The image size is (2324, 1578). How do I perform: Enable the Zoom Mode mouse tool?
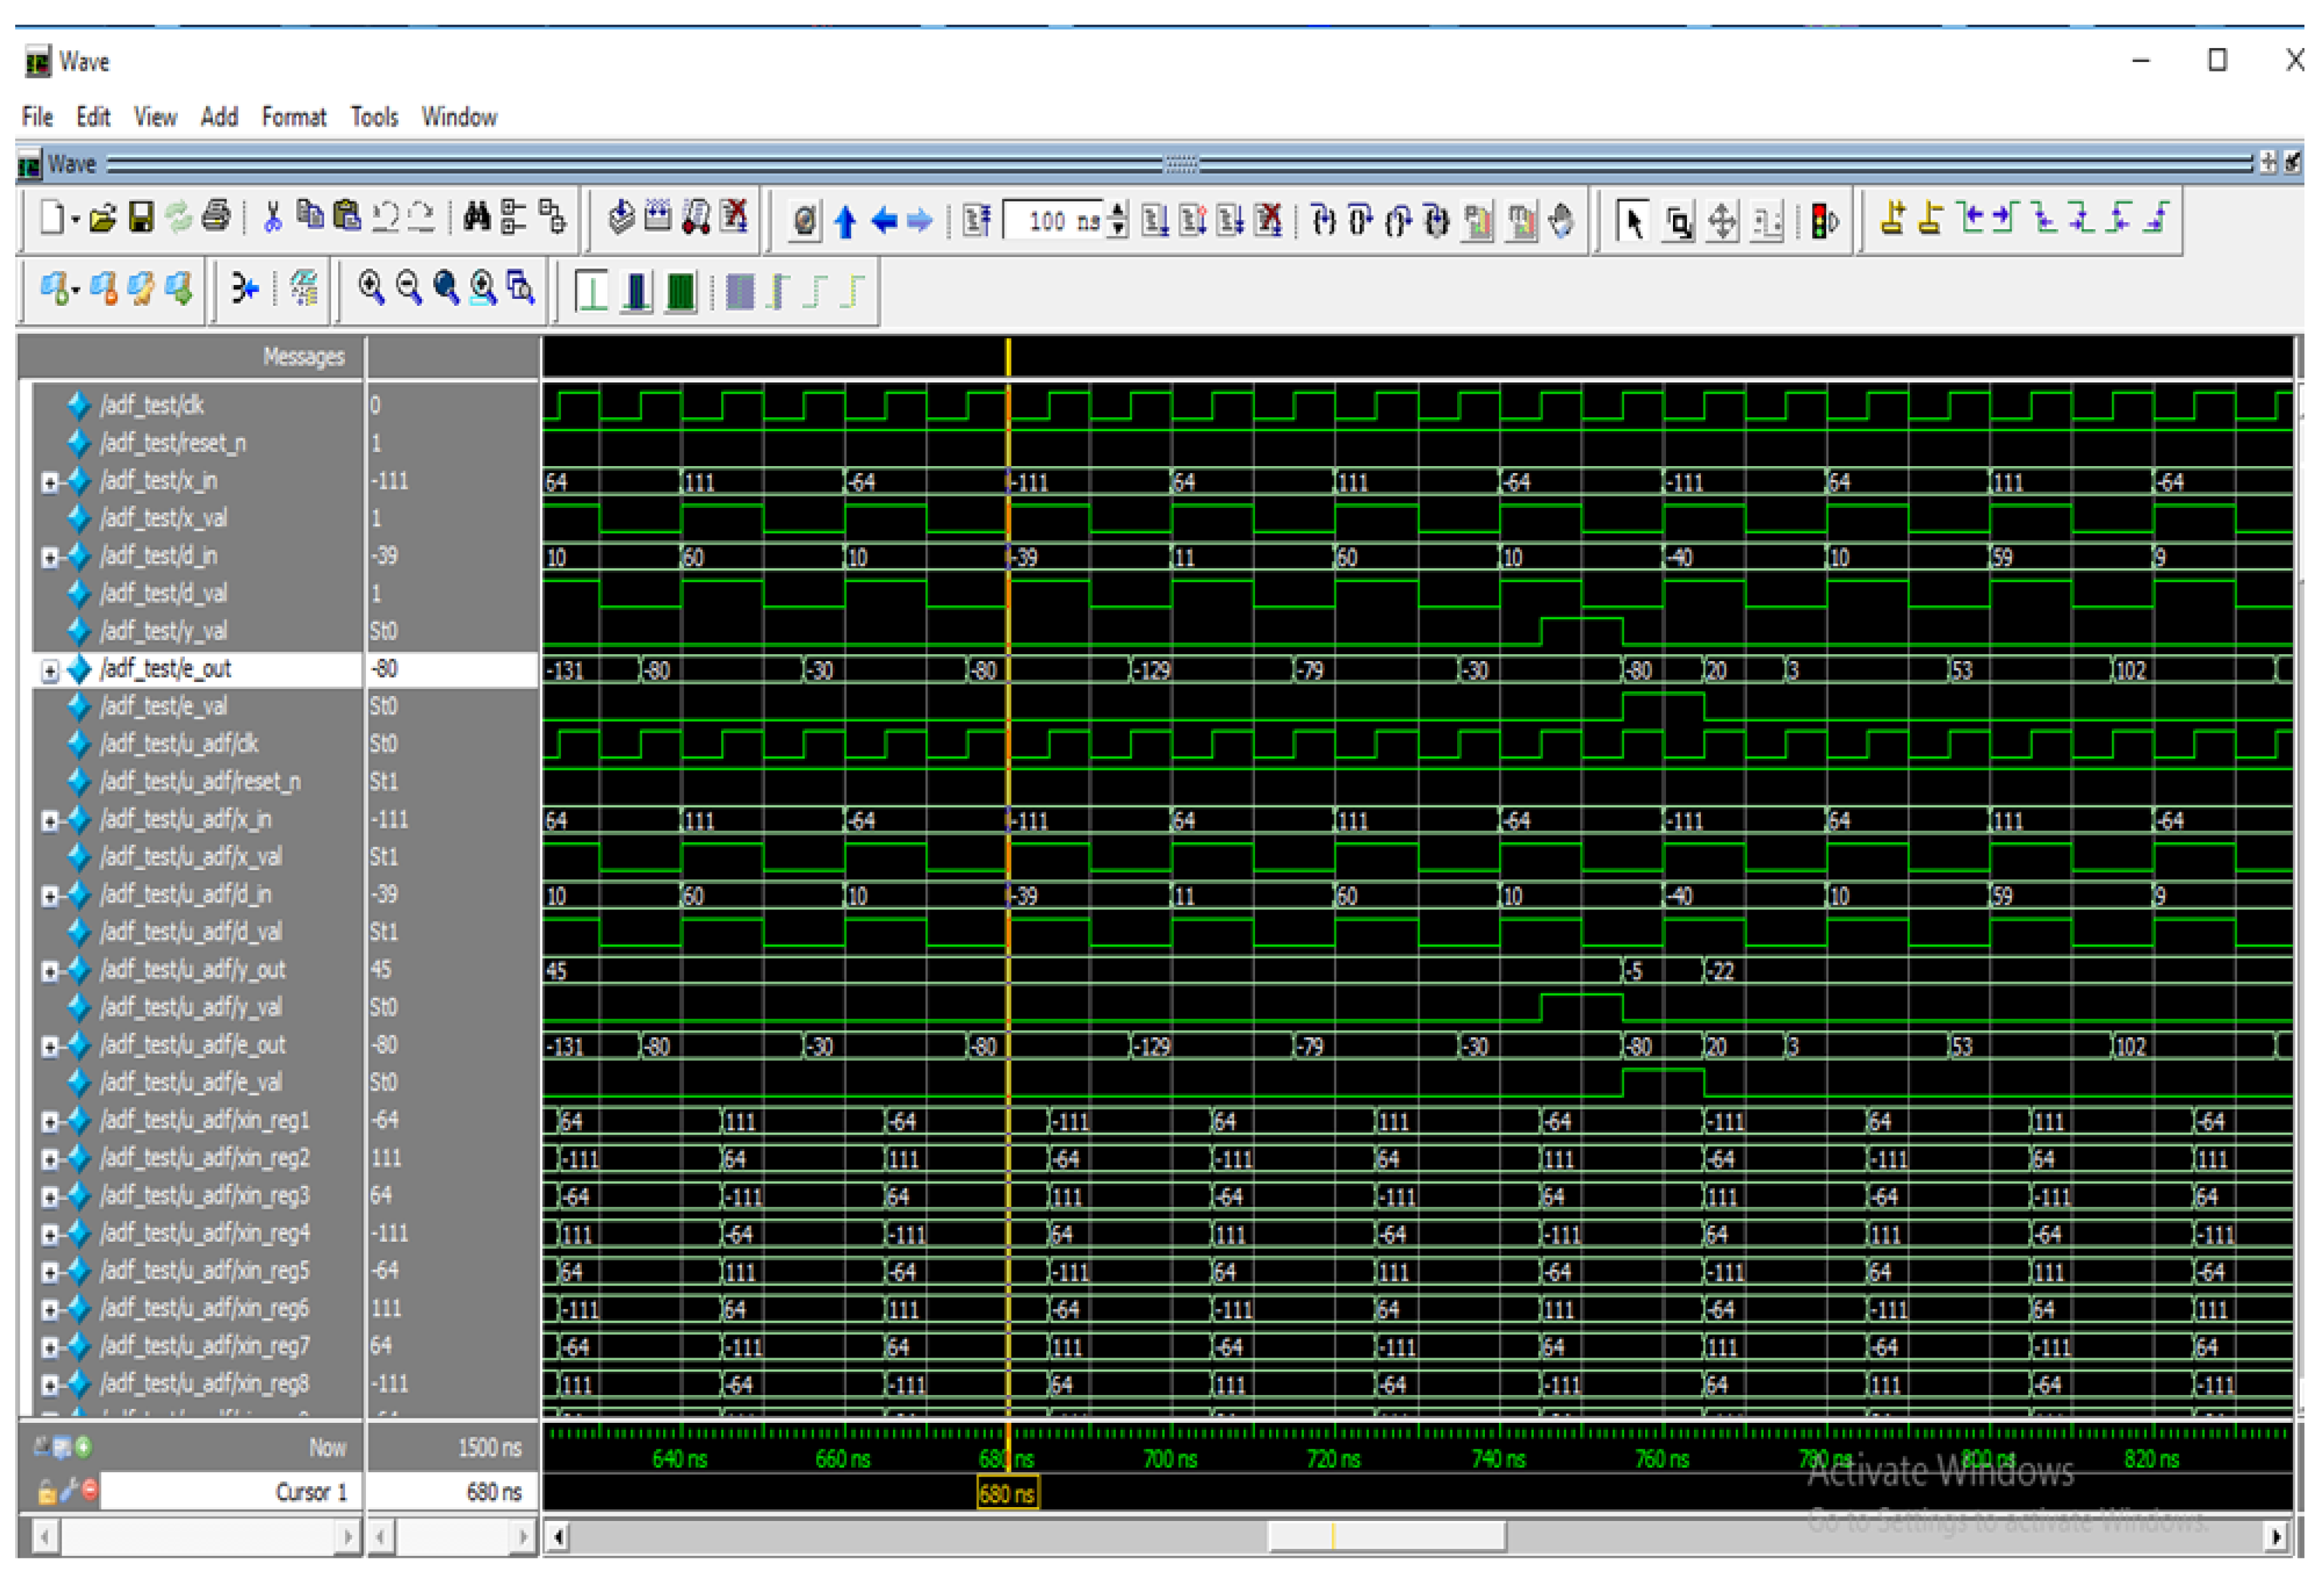tap(1679, 220)
